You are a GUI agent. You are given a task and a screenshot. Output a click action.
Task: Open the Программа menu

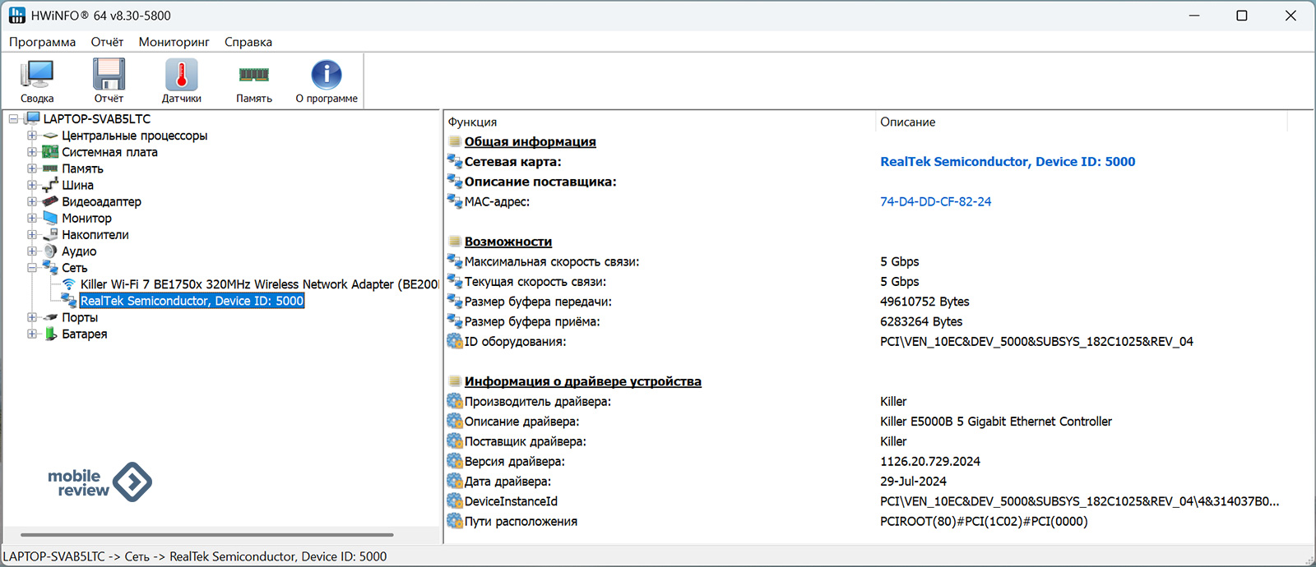(42, 42)
